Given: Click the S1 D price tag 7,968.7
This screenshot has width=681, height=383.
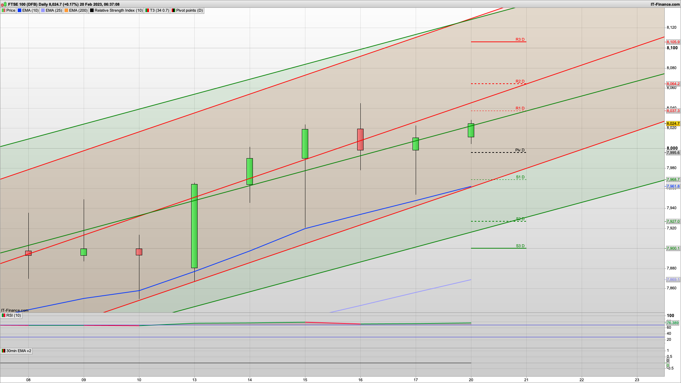Looking at the screenshot, I should tap(673, 180).
